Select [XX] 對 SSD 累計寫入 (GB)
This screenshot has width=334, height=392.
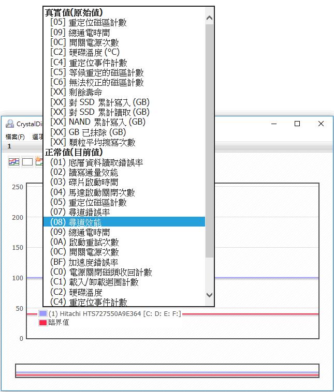point(124,102)
